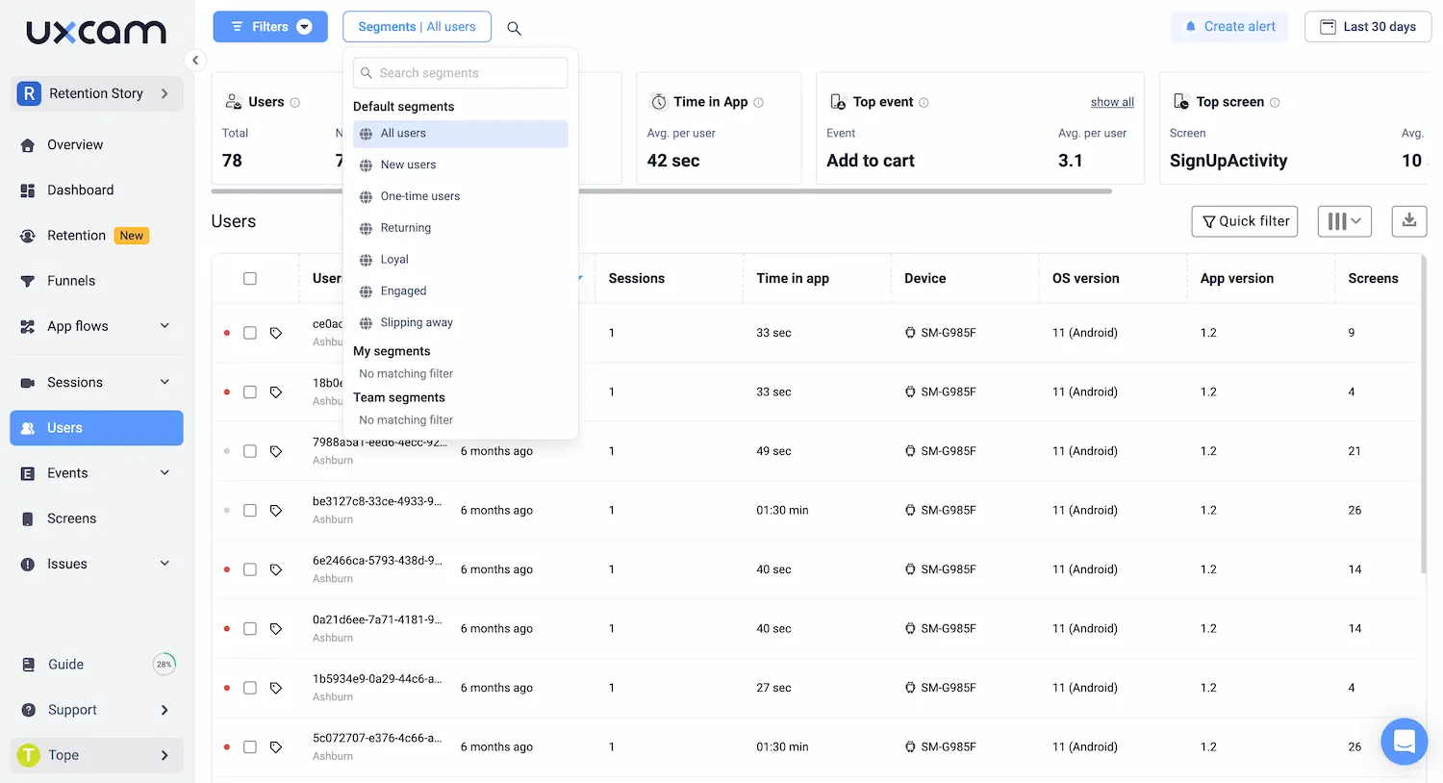
Task: Expand the Sessions menu
Action: click(96, 383)
